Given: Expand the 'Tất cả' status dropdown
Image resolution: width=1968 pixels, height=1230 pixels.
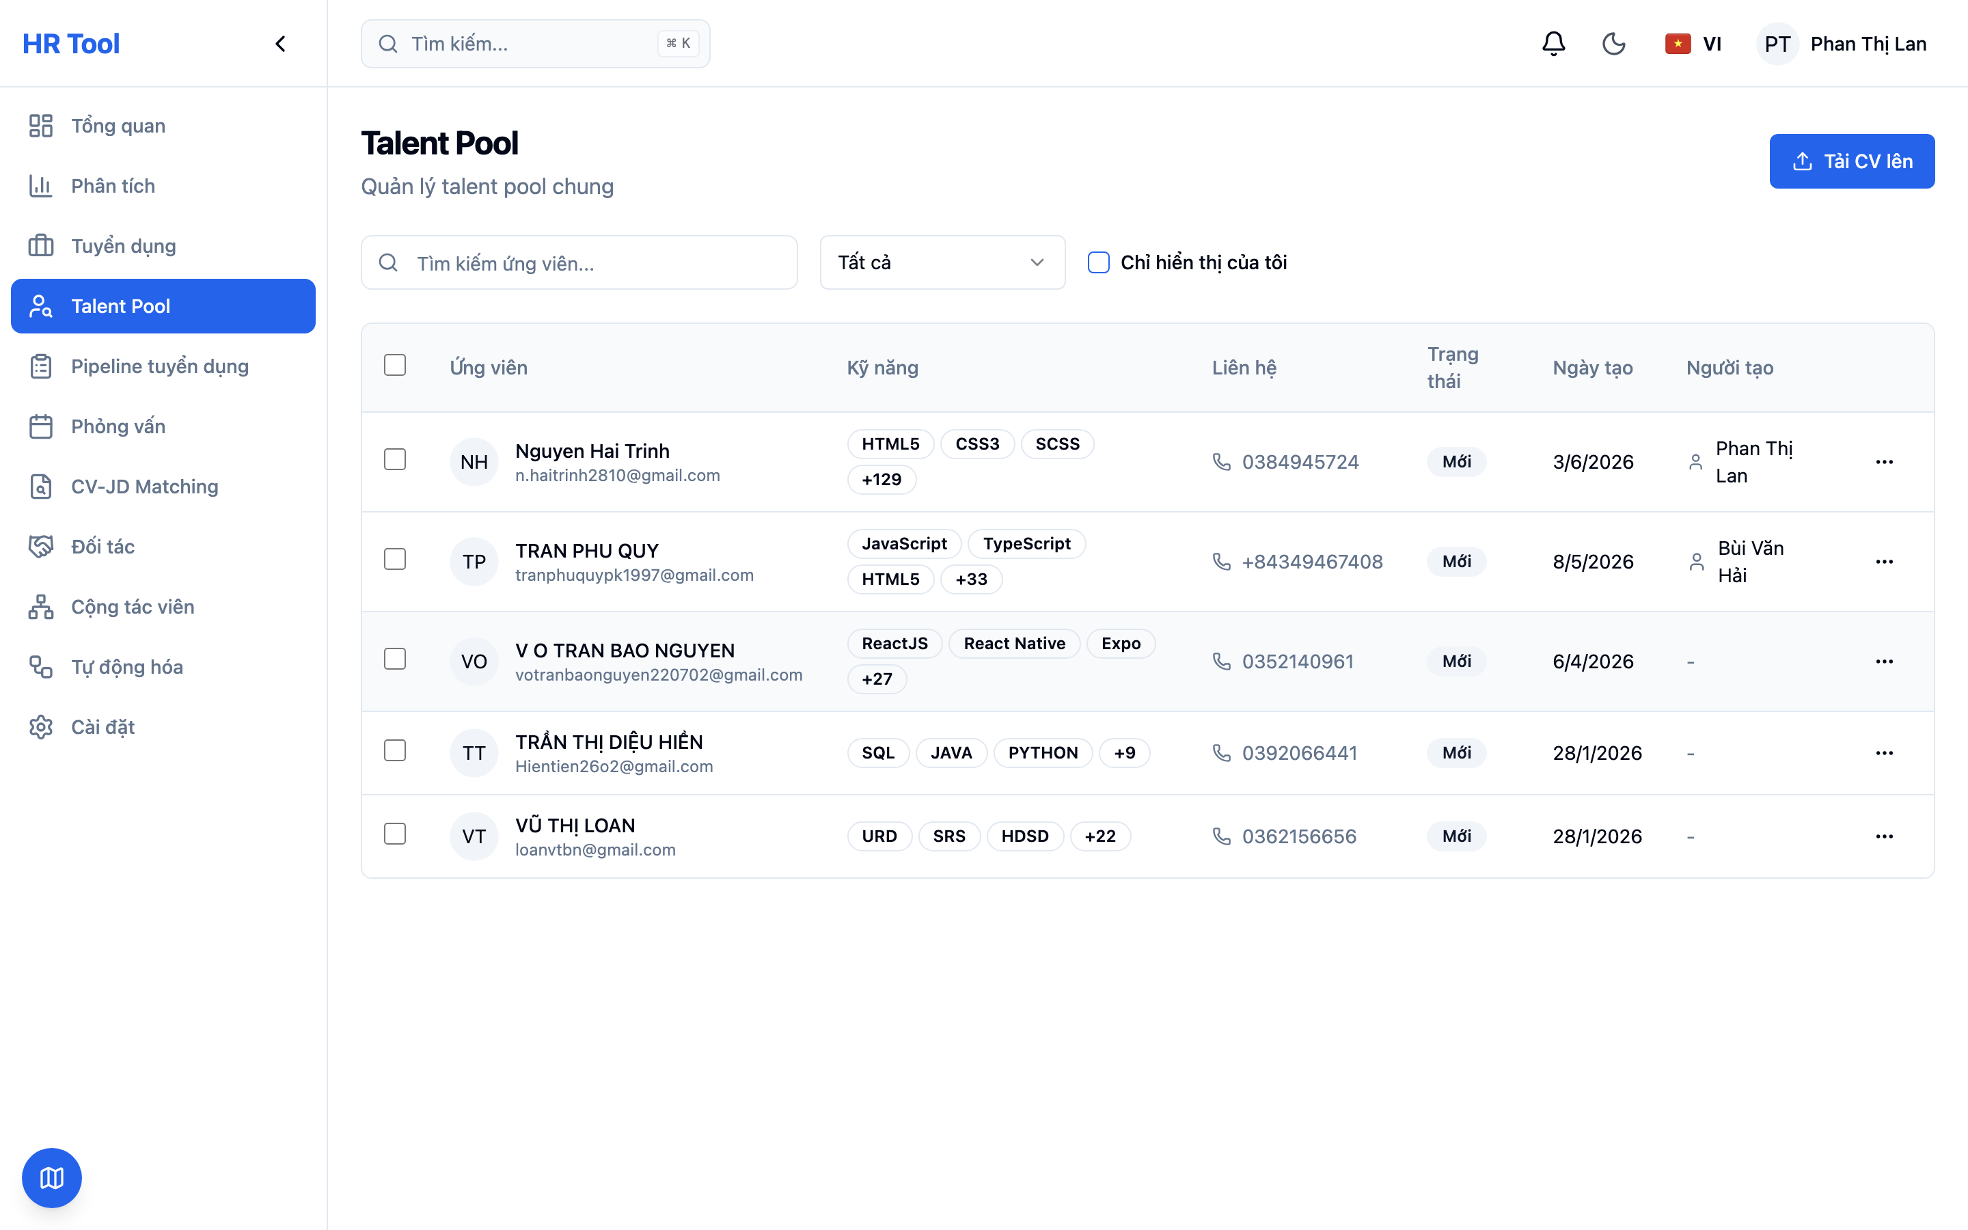Looking at the screenshot, I should (x=942, y=263).
